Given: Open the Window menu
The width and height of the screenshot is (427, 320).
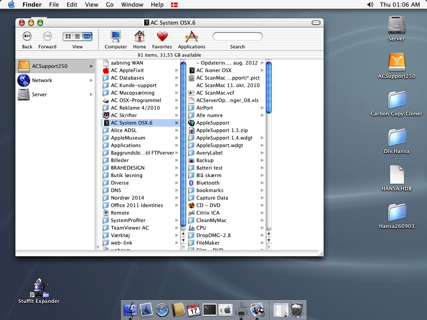Looking at the screenshot, I should click(132, 5).
